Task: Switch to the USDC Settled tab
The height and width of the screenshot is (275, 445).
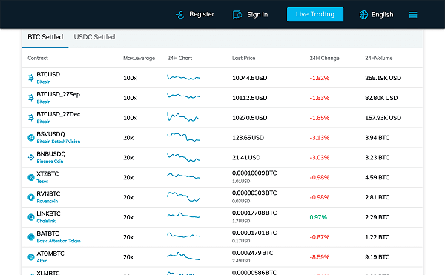Action: pos(94,37)
